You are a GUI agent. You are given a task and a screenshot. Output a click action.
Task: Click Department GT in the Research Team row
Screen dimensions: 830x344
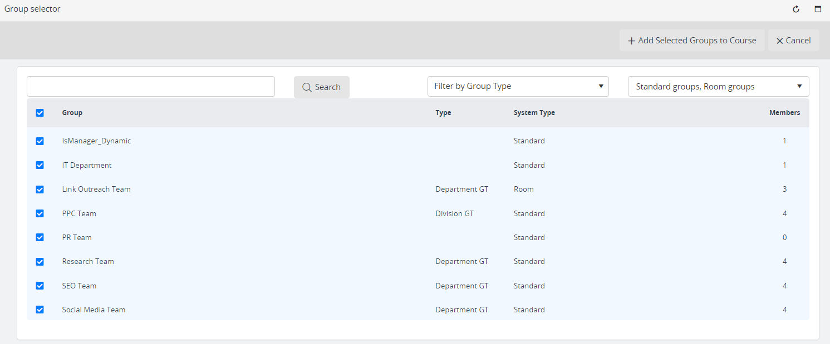coord(462,262)
